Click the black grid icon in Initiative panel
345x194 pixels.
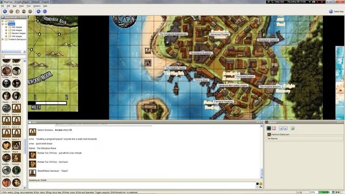point(268,128)
